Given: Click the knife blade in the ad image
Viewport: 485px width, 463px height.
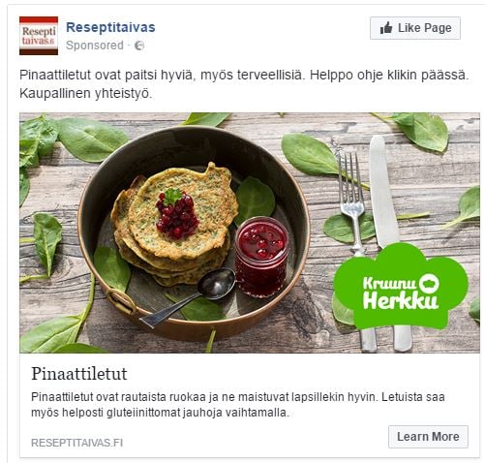Looking at the screenshot, I should (x=382, y=191).
